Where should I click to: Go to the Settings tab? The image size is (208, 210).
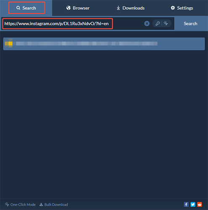point(182,8)
